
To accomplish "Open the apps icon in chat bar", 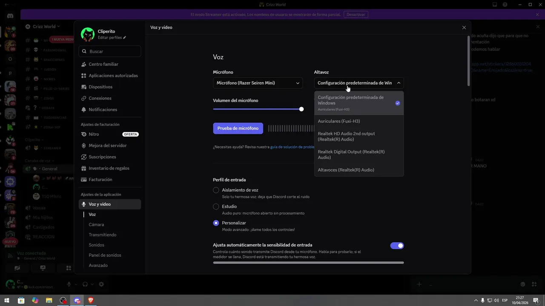I will pos(534,284).
